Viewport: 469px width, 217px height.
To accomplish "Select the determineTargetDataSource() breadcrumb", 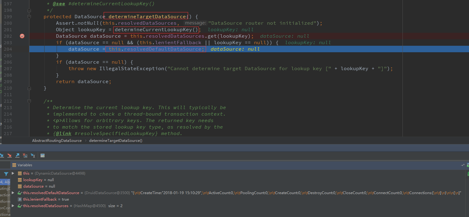I will coord(116,141).
